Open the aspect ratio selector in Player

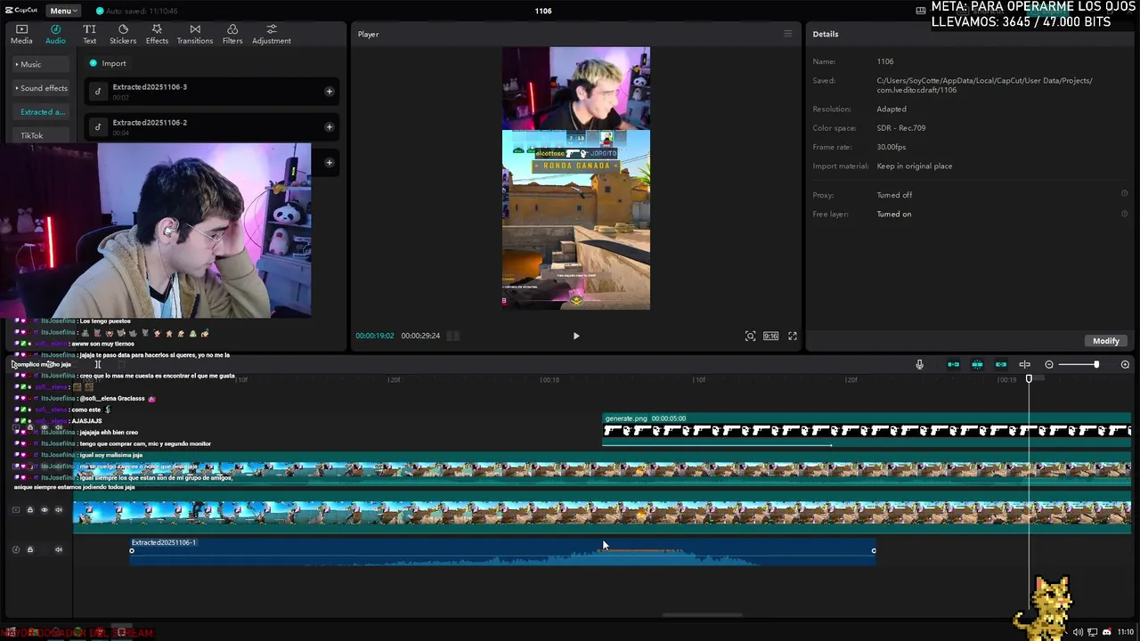(x=770, y=336)
